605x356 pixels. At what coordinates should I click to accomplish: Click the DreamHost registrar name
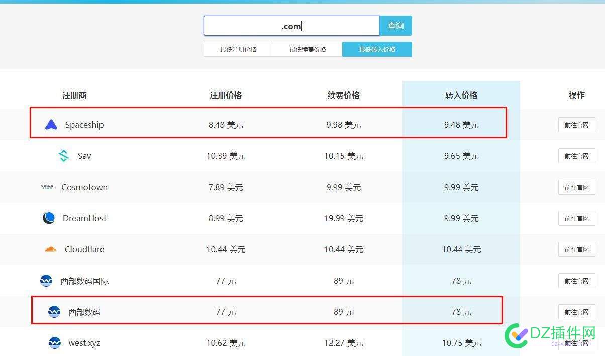84,218
